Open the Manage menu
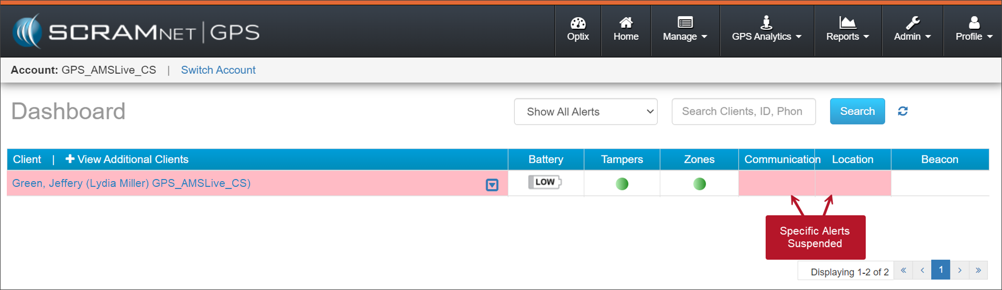 pos(684,30)
